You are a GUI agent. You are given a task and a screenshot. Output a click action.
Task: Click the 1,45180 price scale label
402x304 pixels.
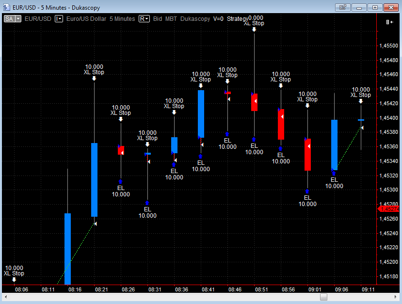coord(389,276)
